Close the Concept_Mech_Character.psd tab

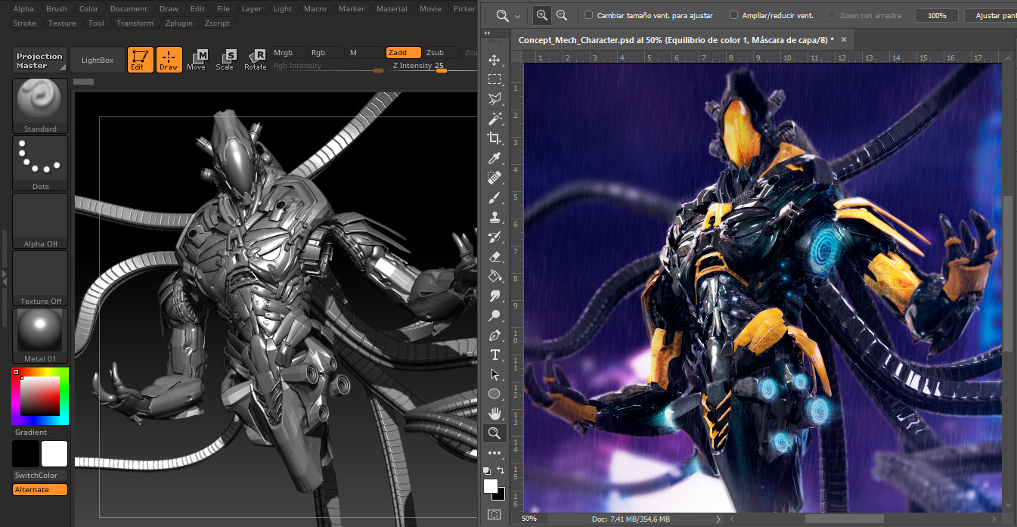pyautogui.click(x=844, y=39)
